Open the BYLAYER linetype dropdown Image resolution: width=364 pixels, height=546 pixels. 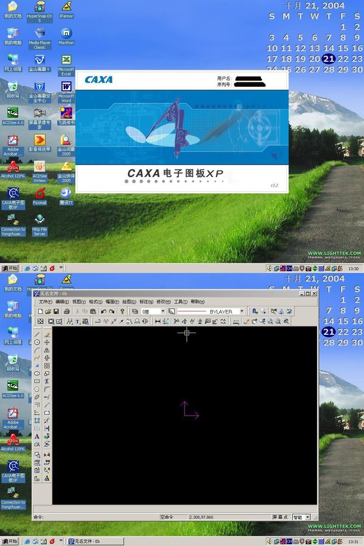[241, 311]
